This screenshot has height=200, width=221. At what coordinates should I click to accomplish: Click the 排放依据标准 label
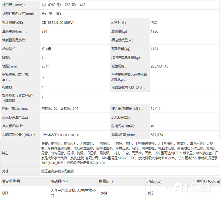[x=12, y=23]
